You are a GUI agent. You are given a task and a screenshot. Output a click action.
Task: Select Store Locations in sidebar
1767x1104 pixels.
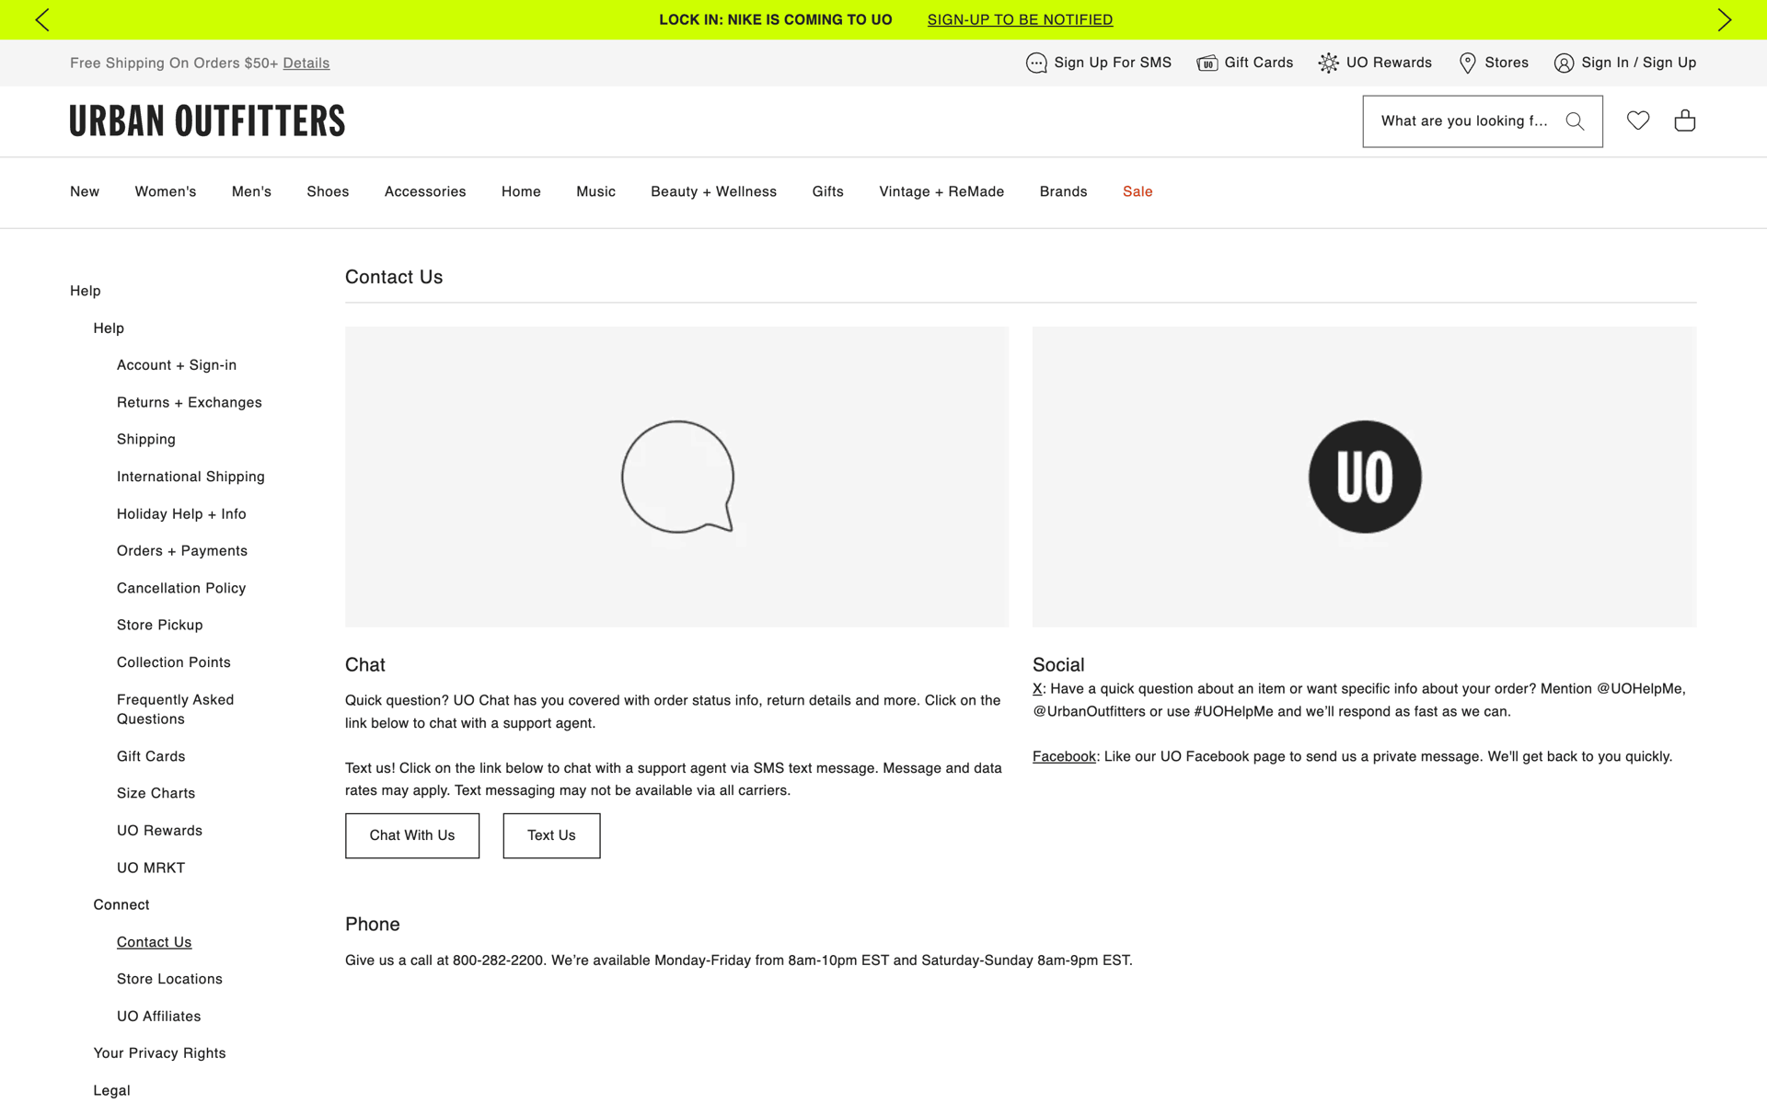(169, 979)
